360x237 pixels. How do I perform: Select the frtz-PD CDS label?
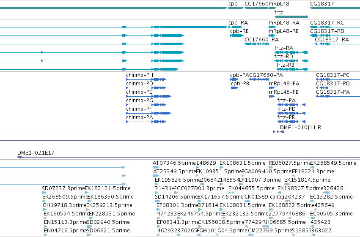tap(286, 109)
